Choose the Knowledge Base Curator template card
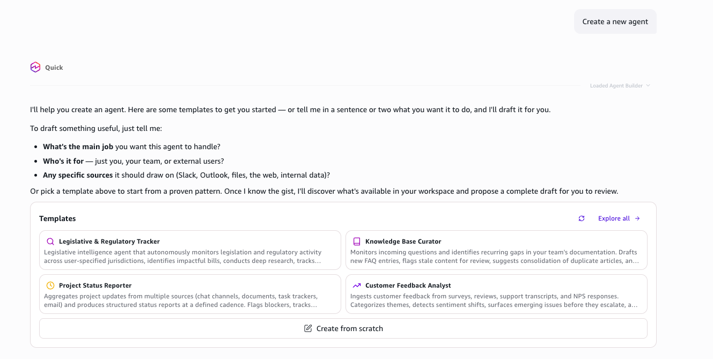The image size is (713, 359). [496, 250]
